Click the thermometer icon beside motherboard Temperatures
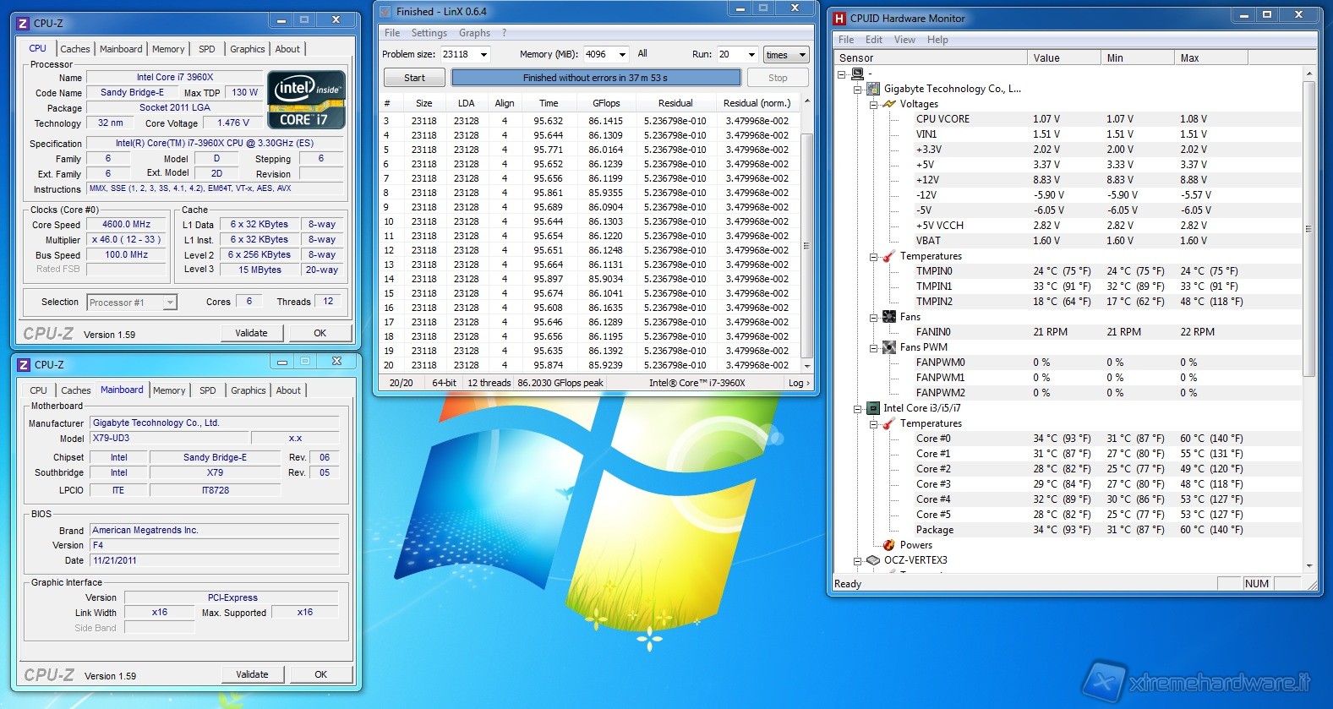This screenshot has height=709, width=1333. pyautogui.click(x=888, y=256)
